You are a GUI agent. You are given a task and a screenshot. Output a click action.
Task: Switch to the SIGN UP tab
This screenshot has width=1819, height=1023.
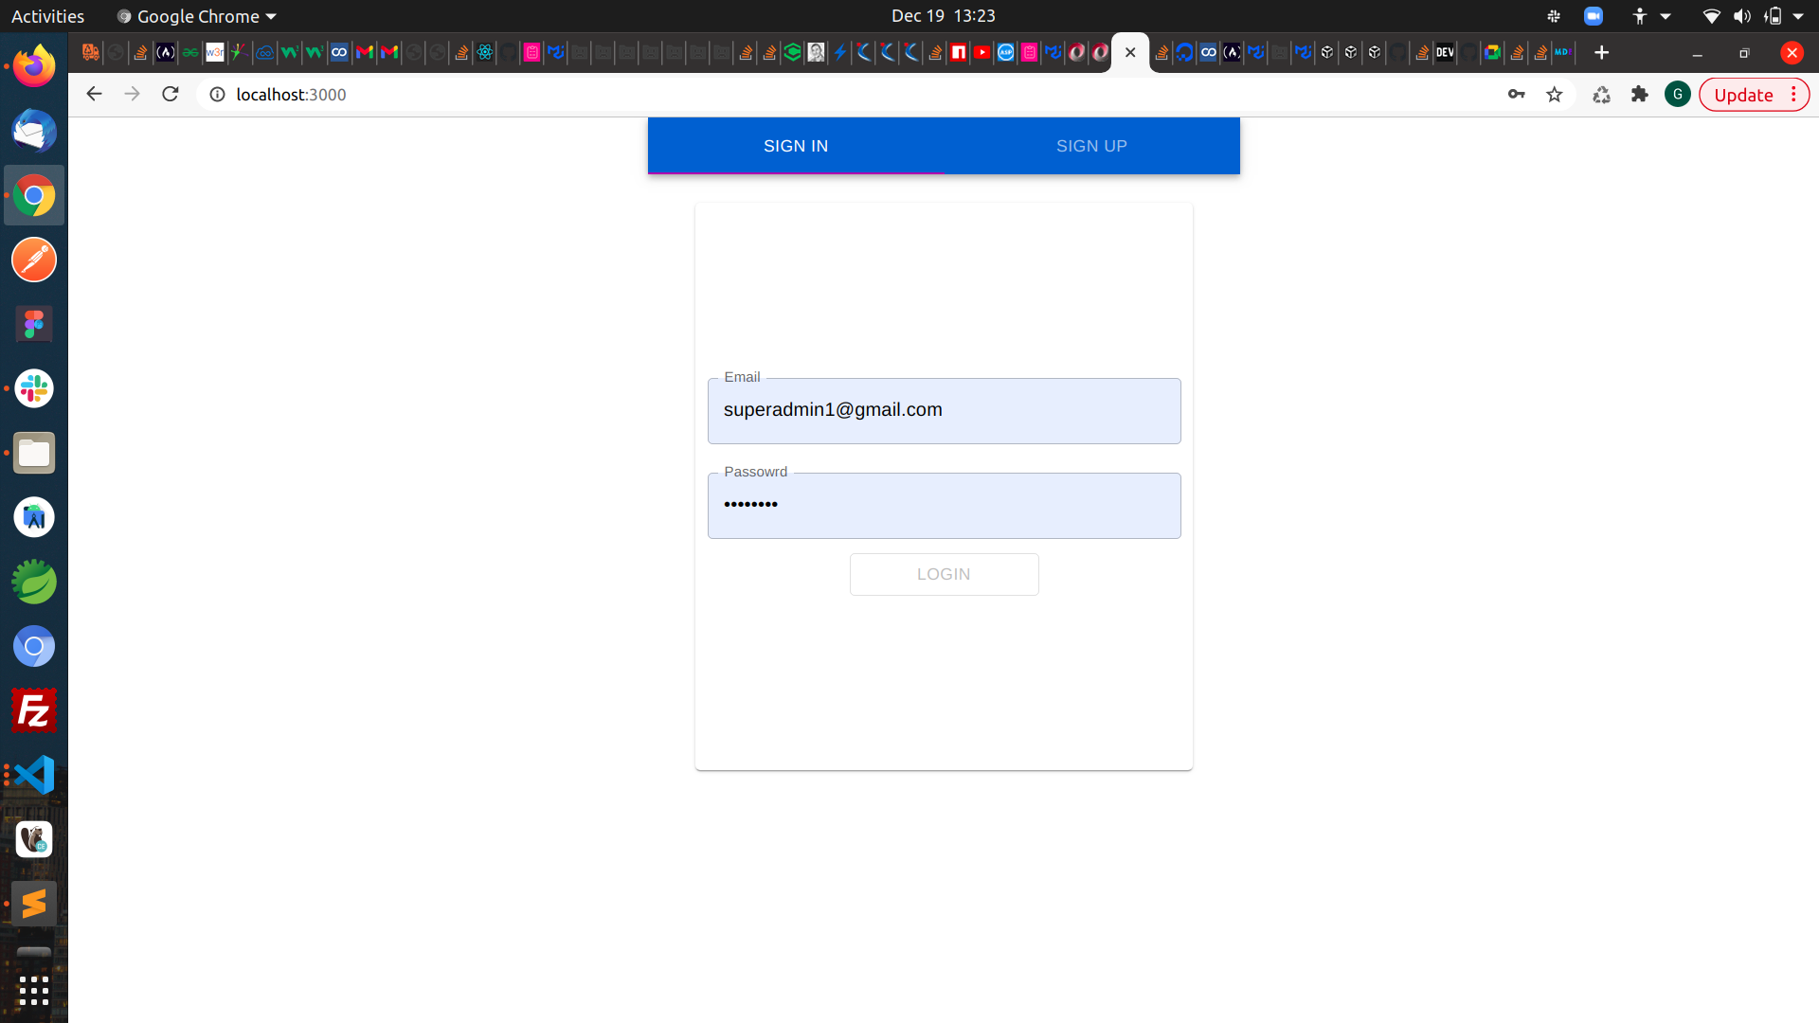tap(1091, 146)
